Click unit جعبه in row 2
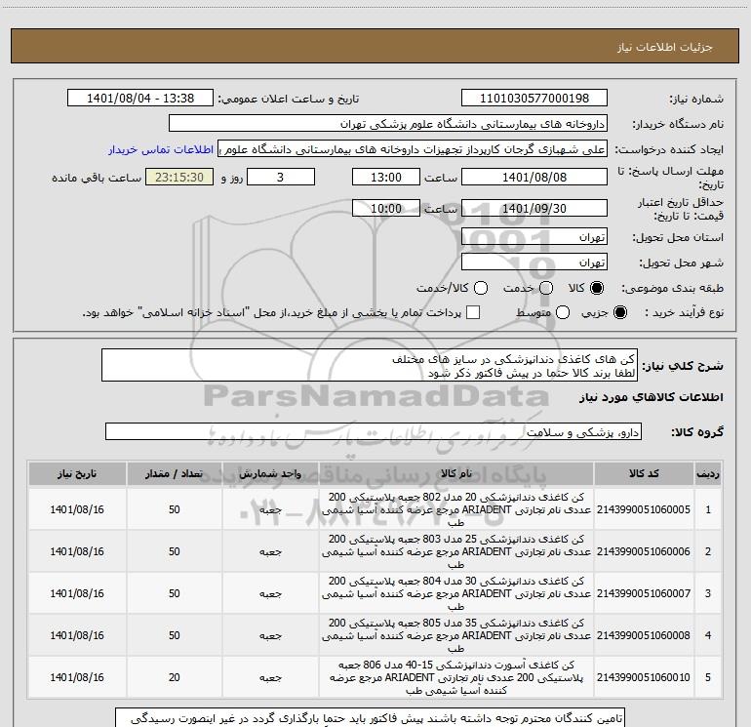751x727 pixels. click(x=270, y=552)
